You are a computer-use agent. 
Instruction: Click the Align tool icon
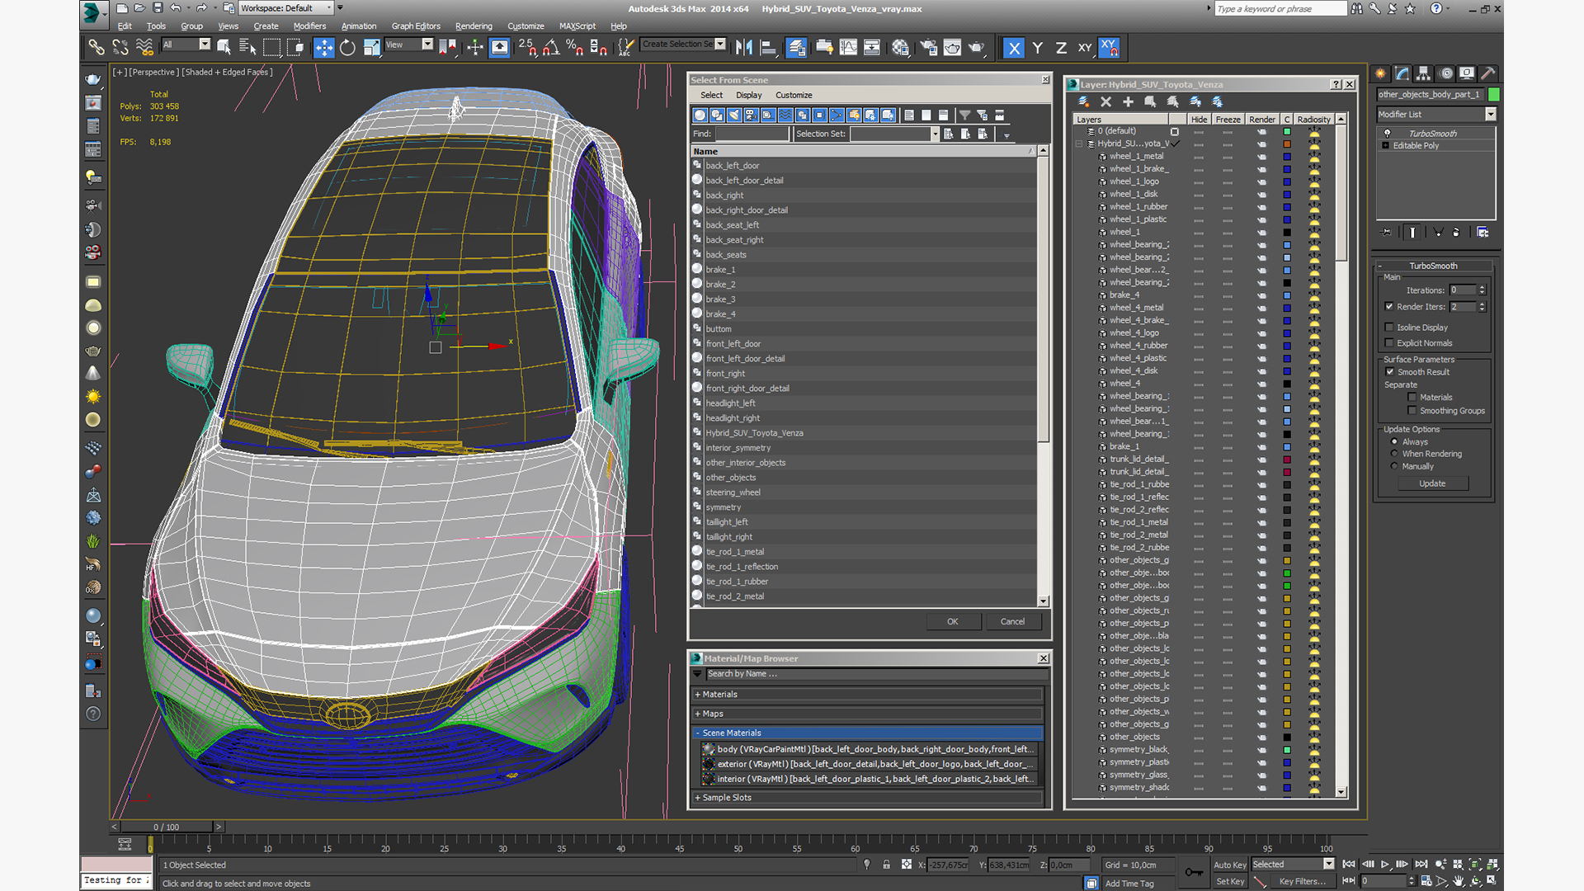coord(767,48)
